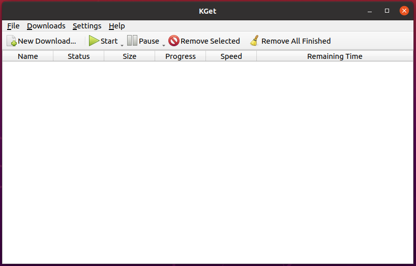Open the File menu
The width and height of the screenshot is (416, 266).
[13, 26]
